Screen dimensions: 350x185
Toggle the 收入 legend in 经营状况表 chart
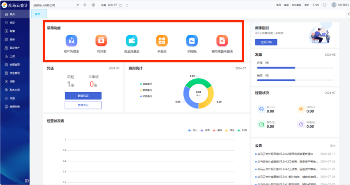coord(192,131)
